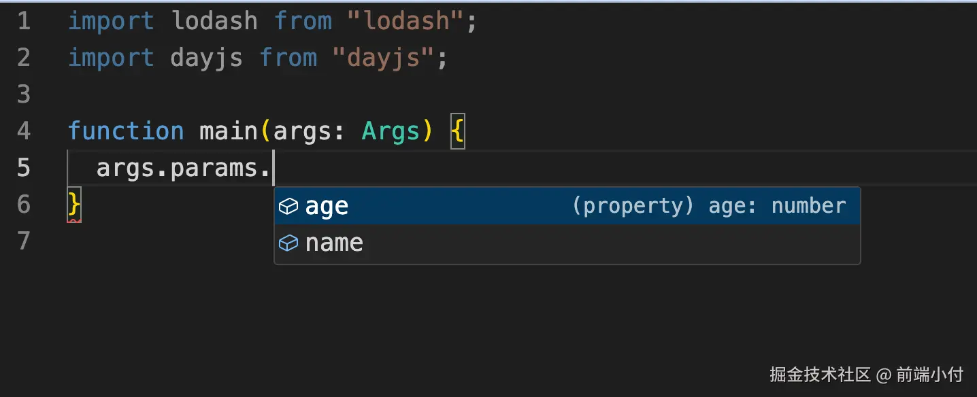This screenshot has width=977, height=397.
Task: Click the property cube icon beside age
Action: [288, 206]
